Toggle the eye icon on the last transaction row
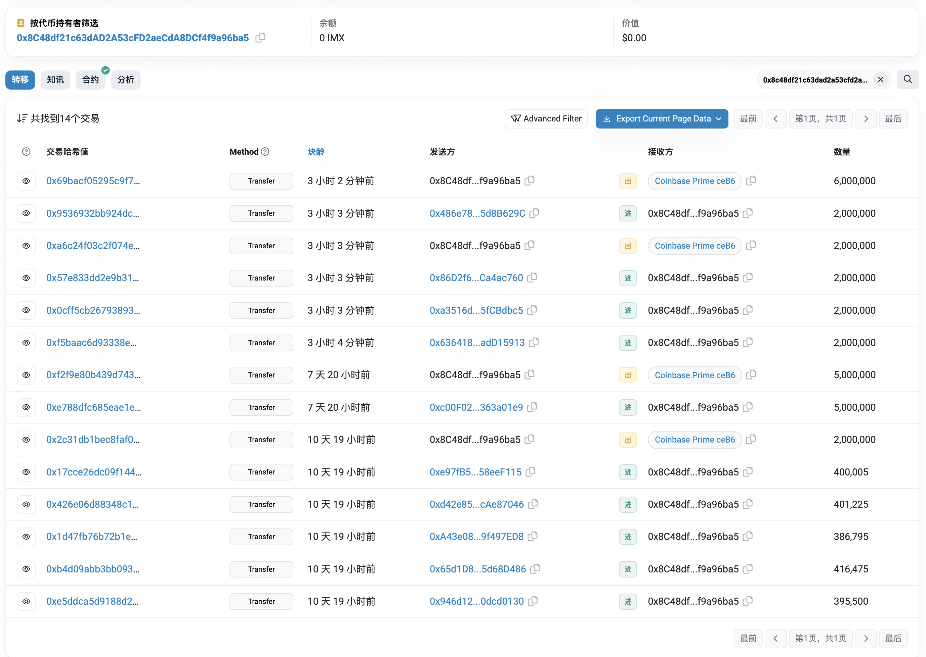Screen dimensions: 926x657 point(26,602)
